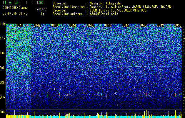This screenshot has width=185, height=118.
Task: Click the 0647 time marker
Action: pos(125,25)
